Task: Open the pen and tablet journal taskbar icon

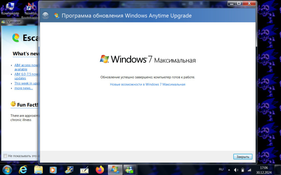Action: (84, 170)
